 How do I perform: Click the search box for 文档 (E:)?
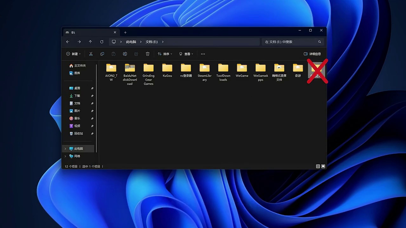click(289, 42)
